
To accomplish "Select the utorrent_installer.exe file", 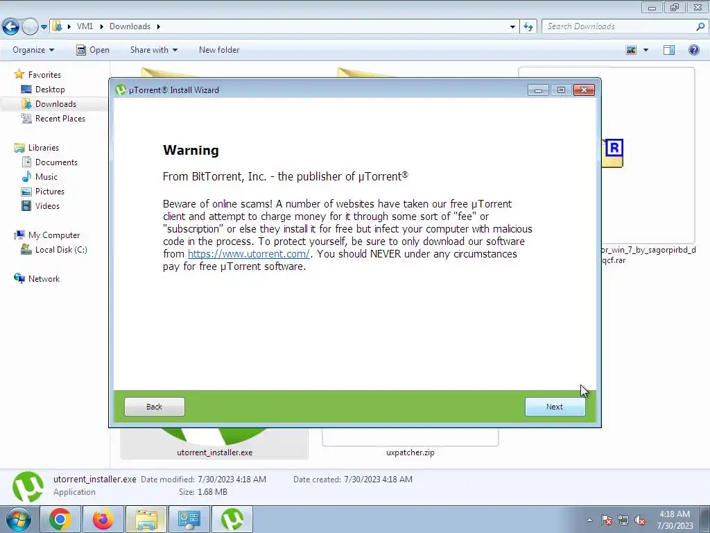I will (215, 443).
